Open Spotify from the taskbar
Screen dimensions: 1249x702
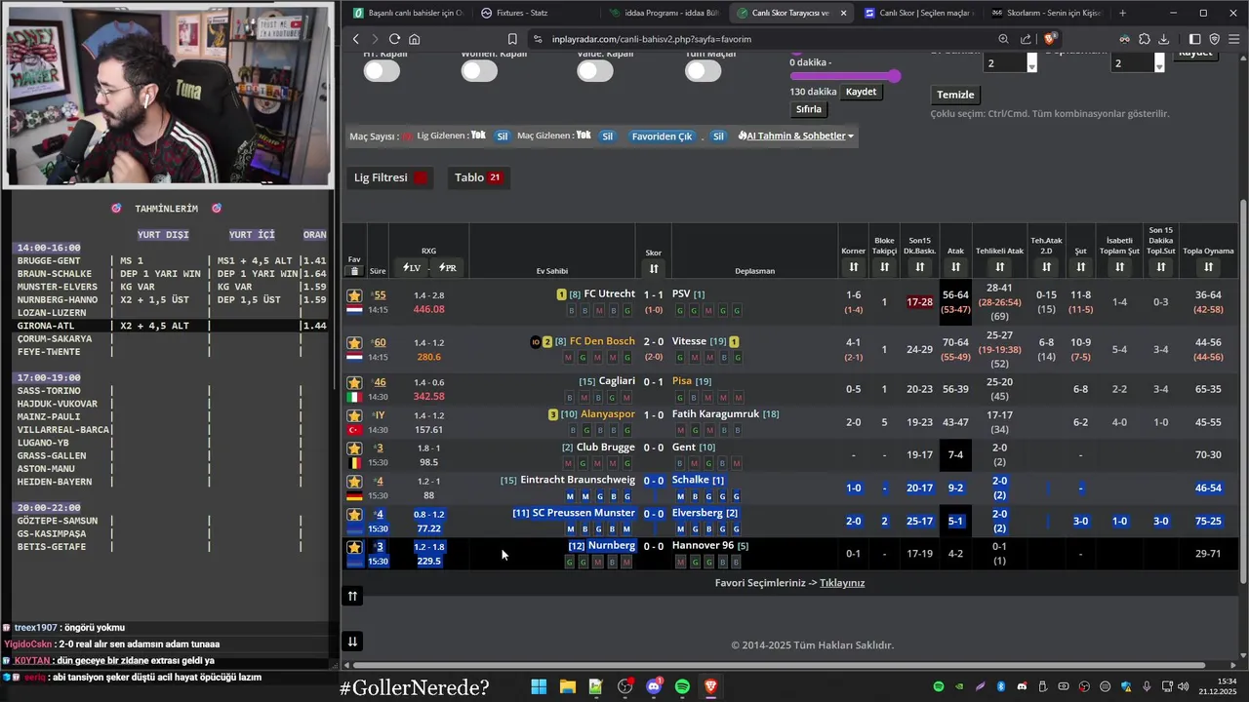[x=682, y=687]
